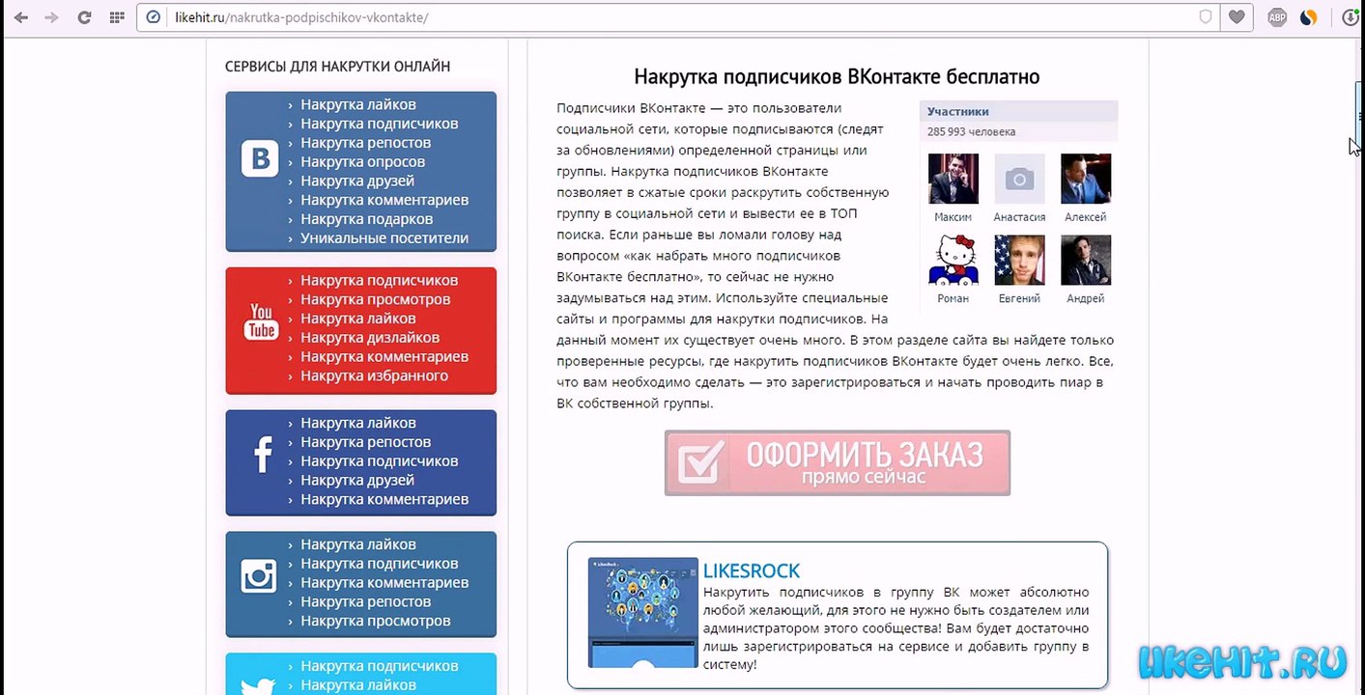1365x695 pixels.
Task: Click the shield icon in address bar
Action: [x=1206, y=17]
